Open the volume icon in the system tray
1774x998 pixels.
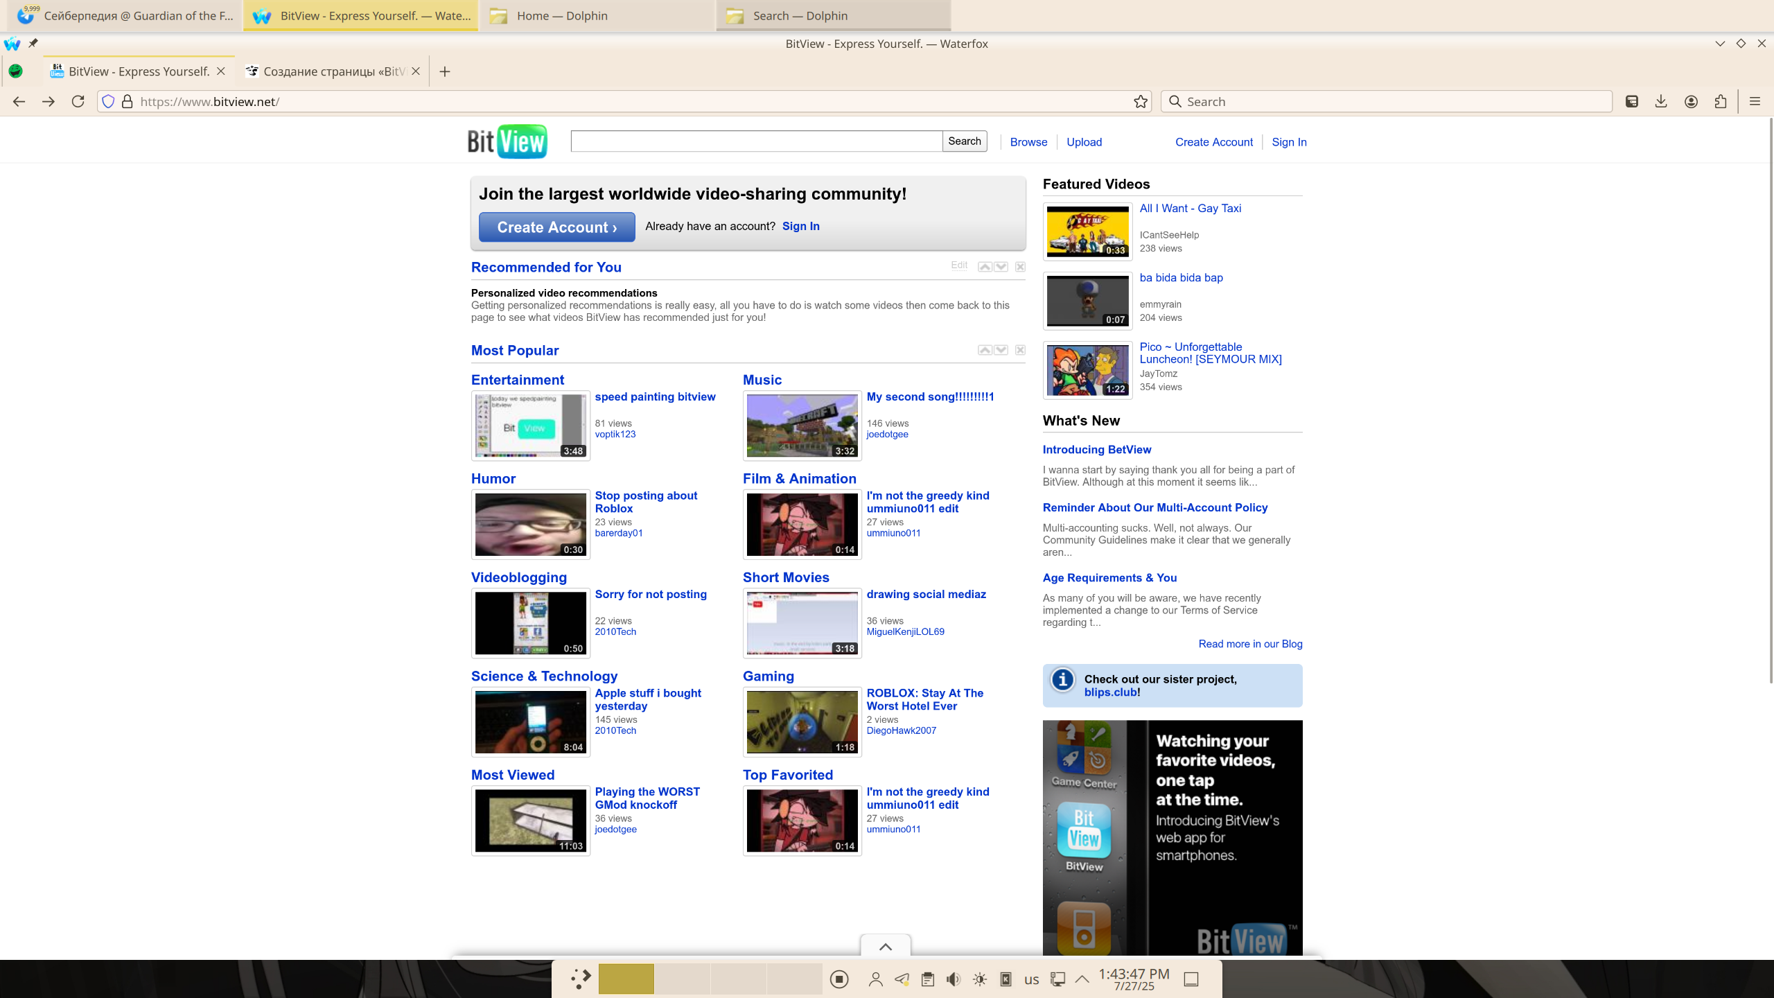coord(954,979)
